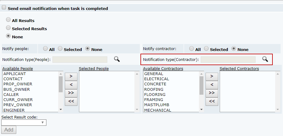Image resolution: width=283 pixels, height=136 pixels.
Task: Move selected contractor to Selected Contractors
Action: [x=212, y=76]
